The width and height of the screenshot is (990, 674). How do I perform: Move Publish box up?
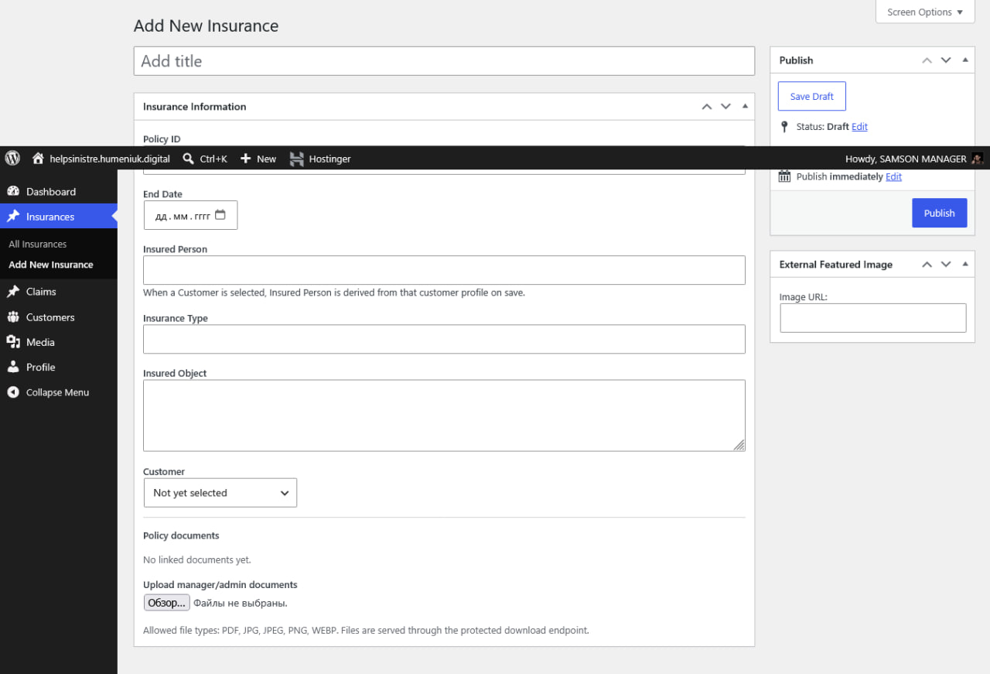click(x=927, y=60)
